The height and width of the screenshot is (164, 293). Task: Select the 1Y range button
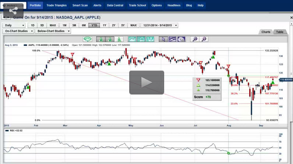click(105, 25)
